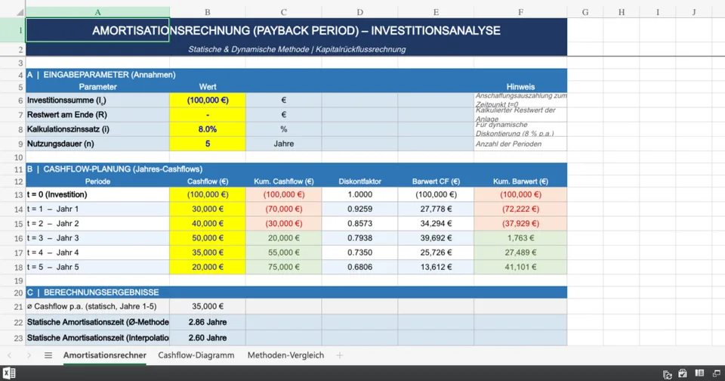The height and width of the screenshot is (381, 725).
Task: Click the select-all corner triangle of the grid
Action: [x=20, y=13]
